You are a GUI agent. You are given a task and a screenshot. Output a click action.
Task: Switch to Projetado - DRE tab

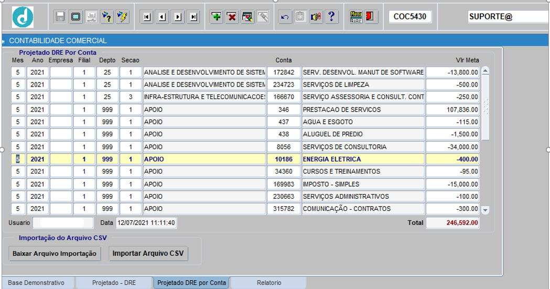click(114, 283)
